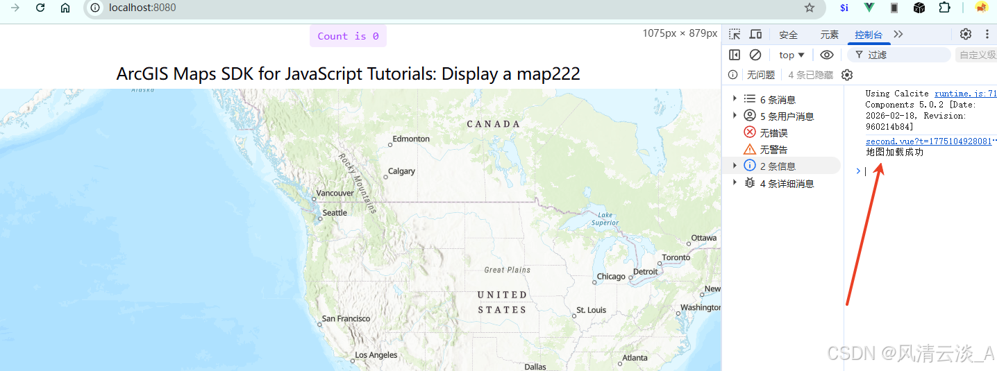Open DevTools three-dot customize menu
The image size is (997, 371).
tap(987, 34)
